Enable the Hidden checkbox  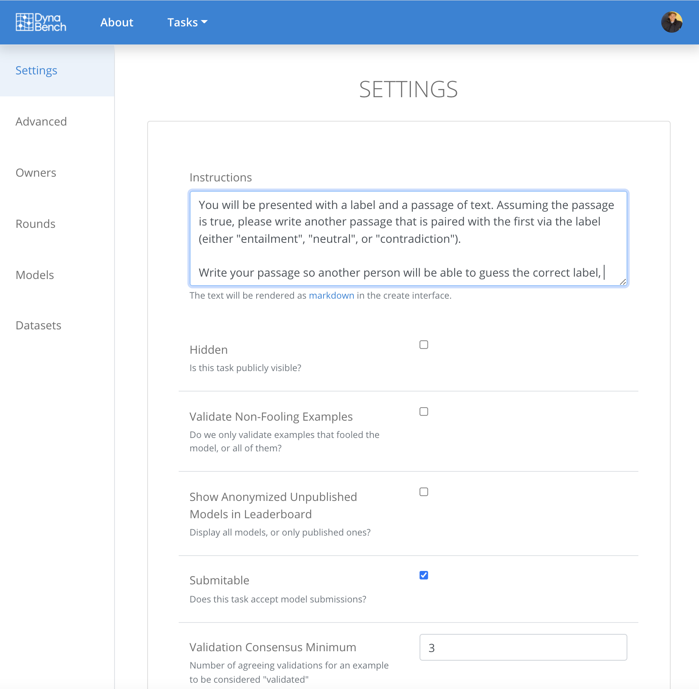pos(423,345)
